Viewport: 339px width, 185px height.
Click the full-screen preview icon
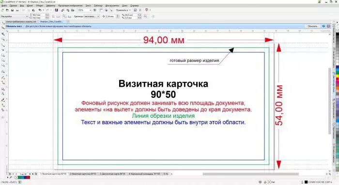[95, 10]
